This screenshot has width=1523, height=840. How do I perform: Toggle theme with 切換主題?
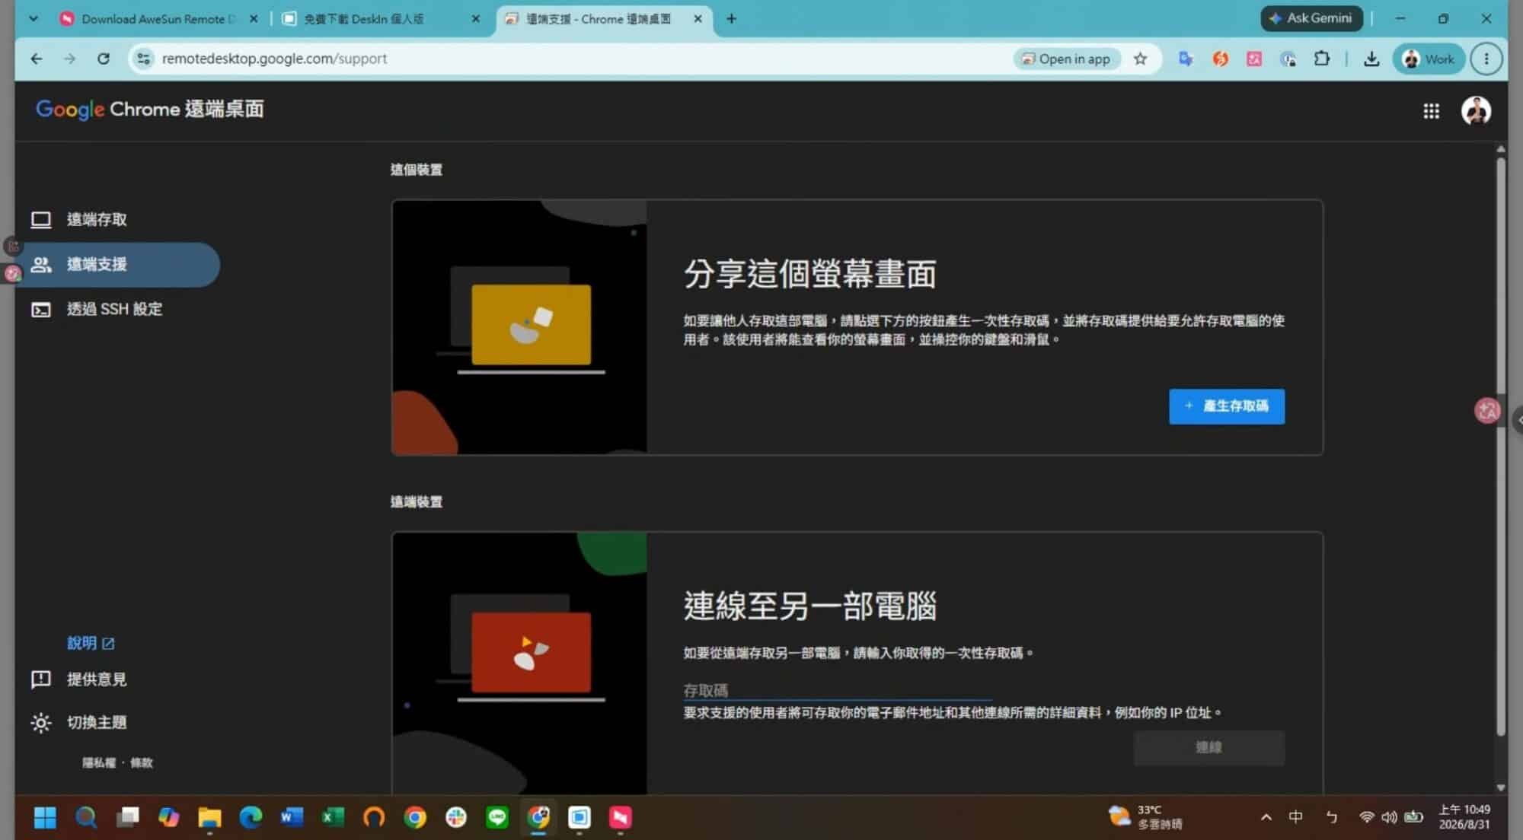pos(79,723)
